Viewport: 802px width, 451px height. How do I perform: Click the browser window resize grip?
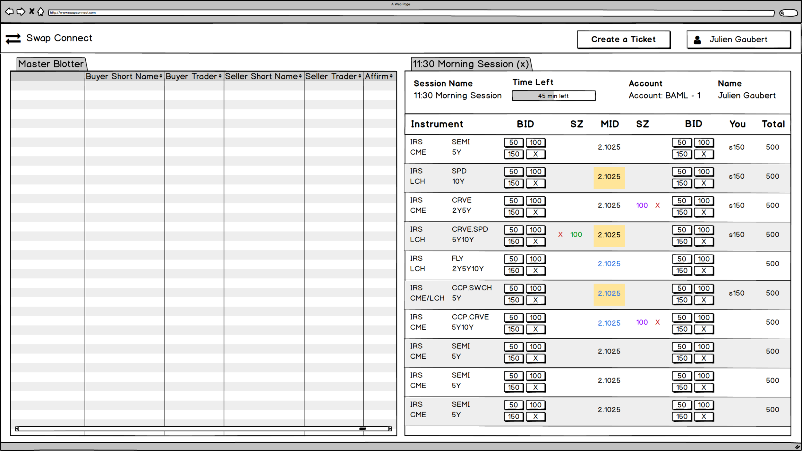(798, 447)
